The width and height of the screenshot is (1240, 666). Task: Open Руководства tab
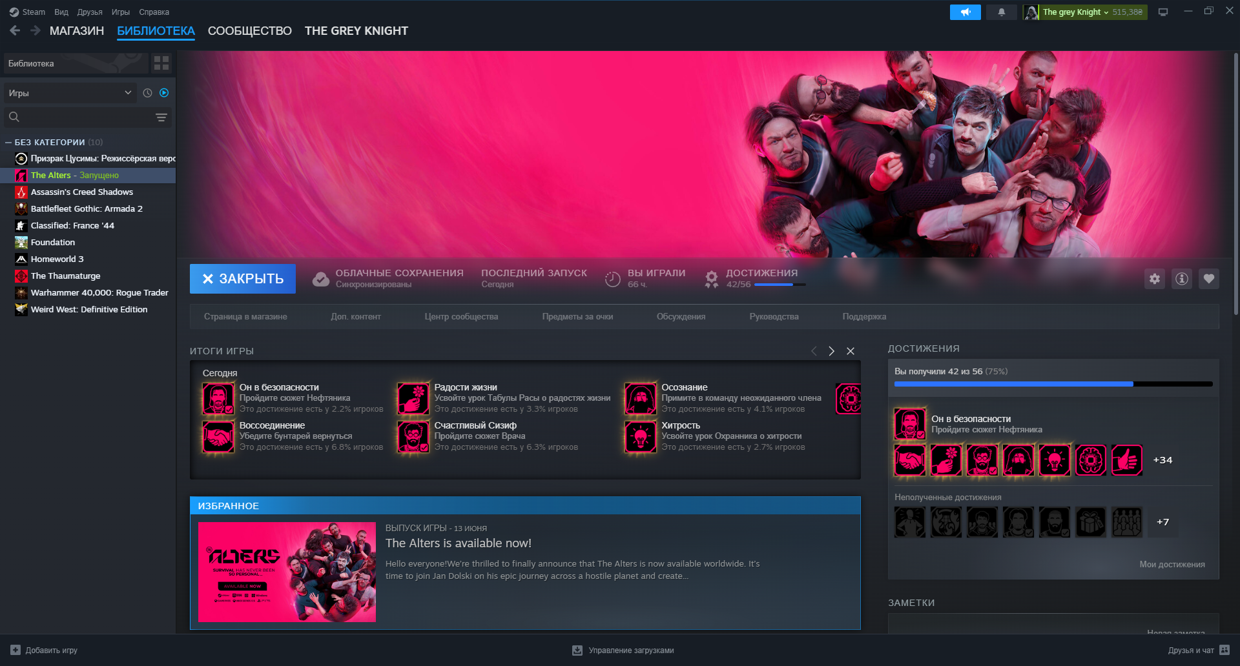(774, 317)
